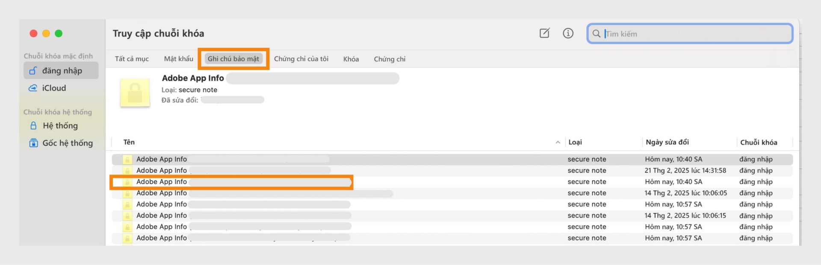
Task: Switch to the Khóa tab
Action: point(351,59)
